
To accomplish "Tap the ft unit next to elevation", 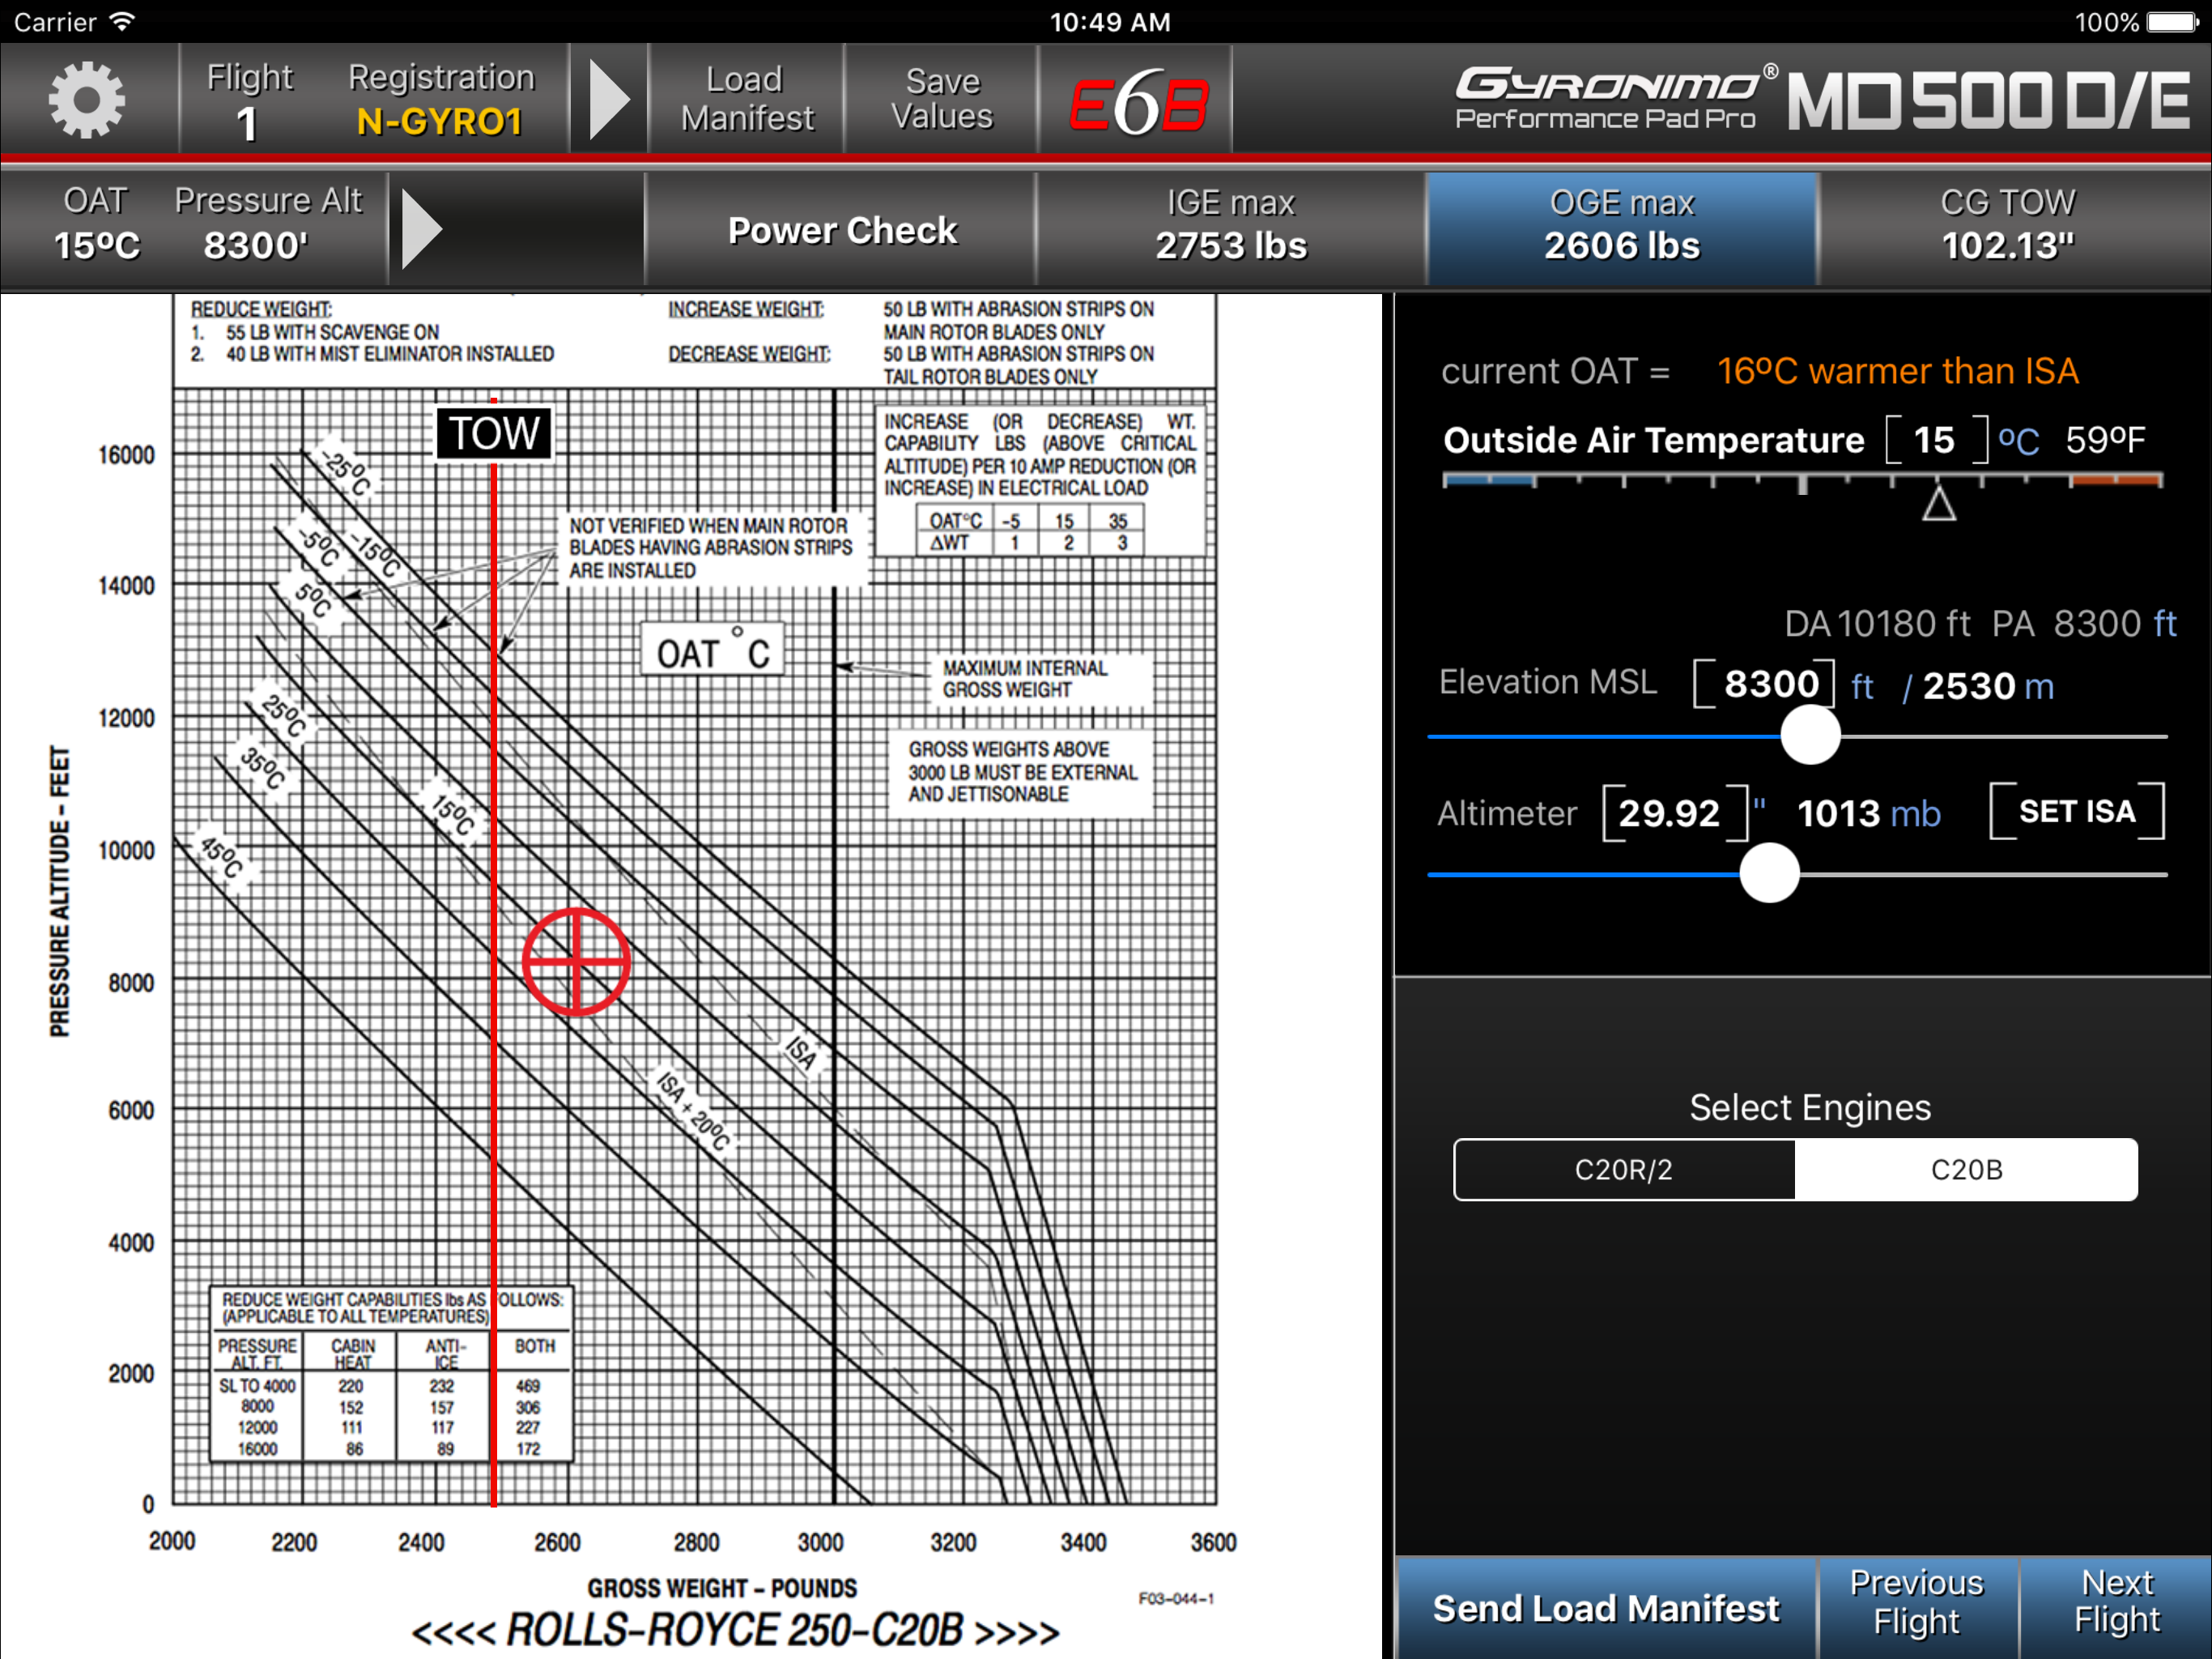I will tap(1862, 686).
